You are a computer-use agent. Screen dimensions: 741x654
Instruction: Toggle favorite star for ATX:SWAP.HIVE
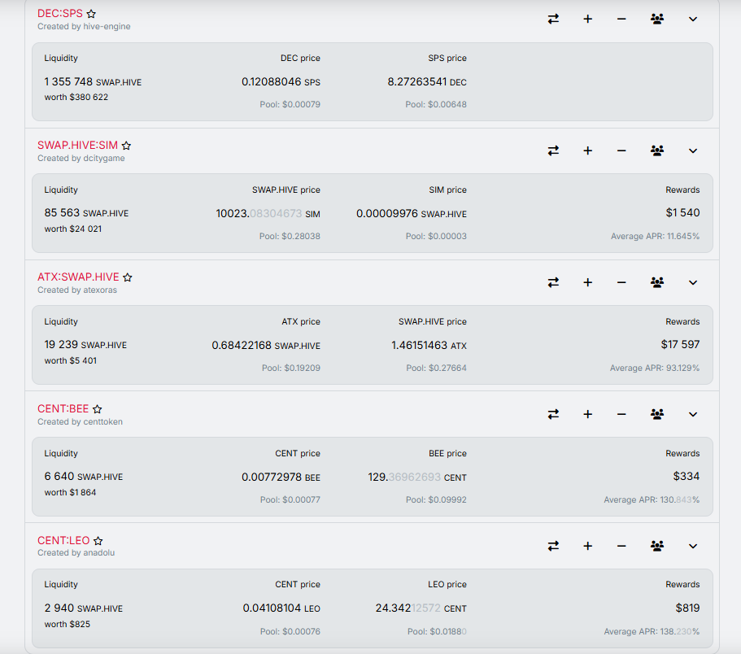point(128,277)
